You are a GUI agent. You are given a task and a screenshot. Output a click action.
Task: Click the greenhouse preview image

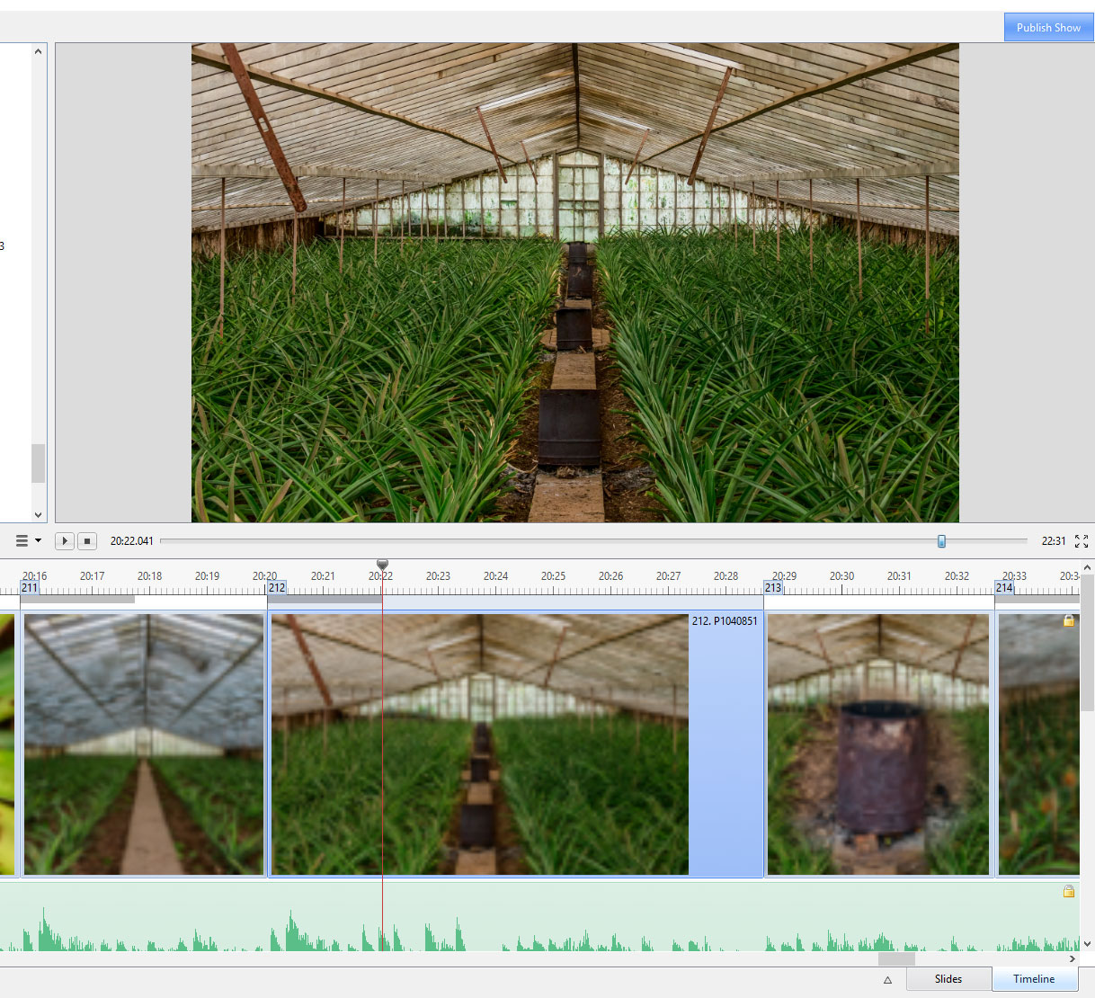[x=575, y=282]
